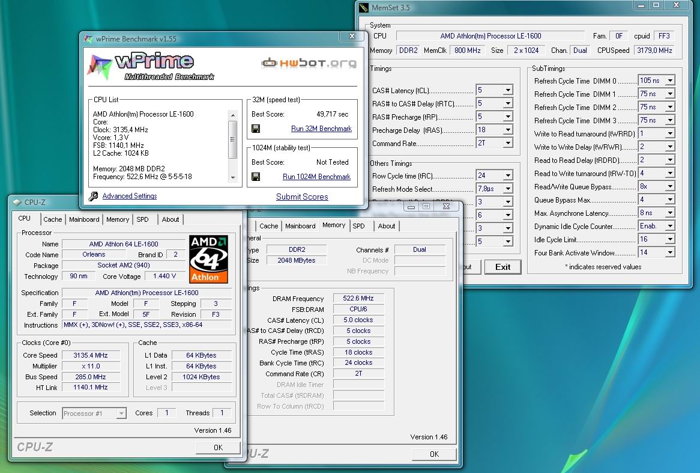Open the Row Cycle time (tRC) dropdown
Image resolution: width=700 pixels, height=473 pixels.
(x=508, y=175)
